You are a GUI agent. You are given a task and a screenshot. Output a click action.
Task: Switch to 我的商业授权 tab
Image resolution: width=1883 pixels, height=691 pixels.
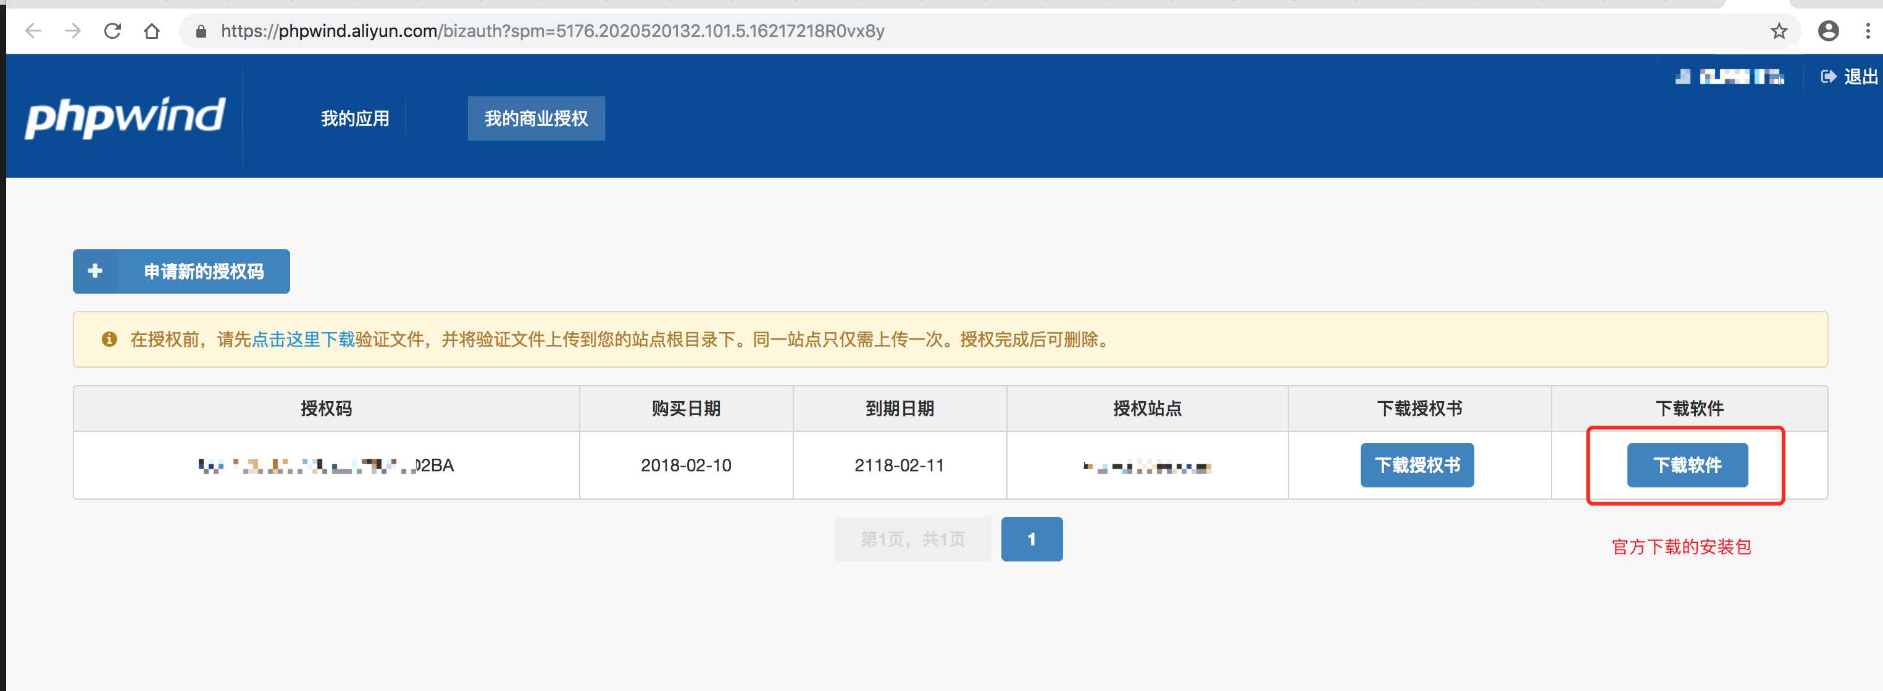click(536, 118)
